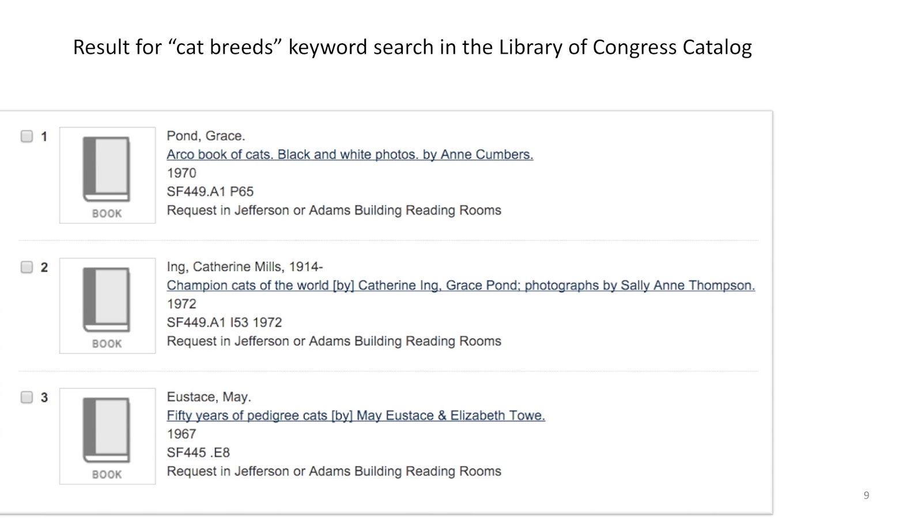The image size is (922, 518).
Task: Click the request location text under result 3
Action: click(x=334, y=471)
